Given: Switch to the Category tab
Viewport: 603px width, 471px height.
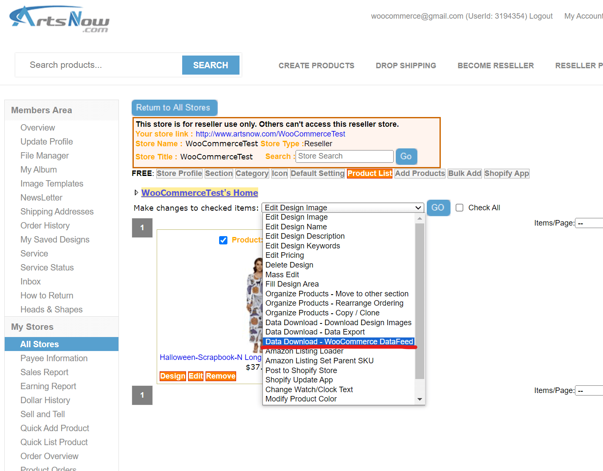Looking at the screenshot, I should pos(252,173).
